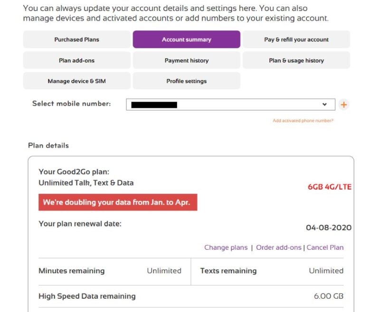Go to Pay & refill your account
Viewport: 380px width, 312px height.
coord(296,40)
